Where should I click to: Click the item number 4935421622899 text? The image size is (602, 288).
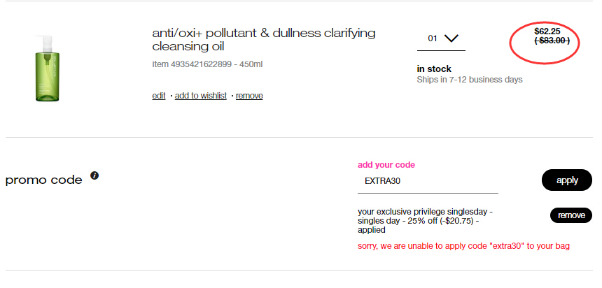click(192, 64)
